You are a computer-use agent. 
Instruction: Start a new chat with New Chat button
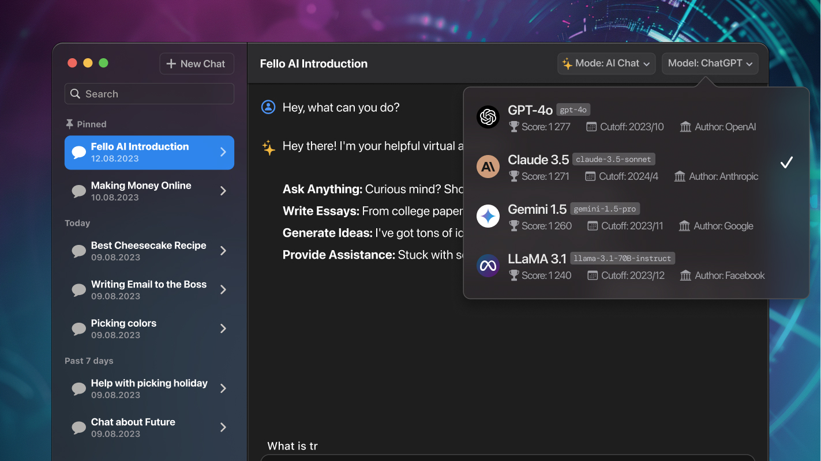197,64
